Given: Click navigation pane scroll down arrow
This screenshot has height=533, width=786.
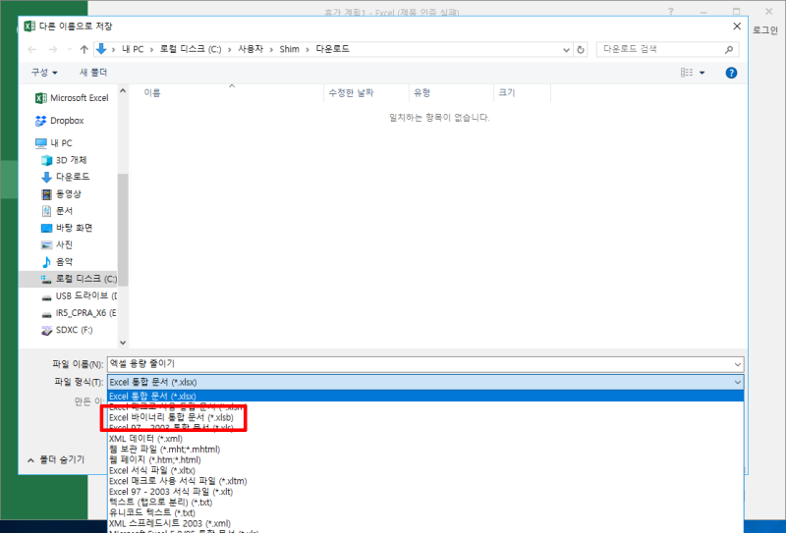Looking at the screenshot, I should 123,343.
